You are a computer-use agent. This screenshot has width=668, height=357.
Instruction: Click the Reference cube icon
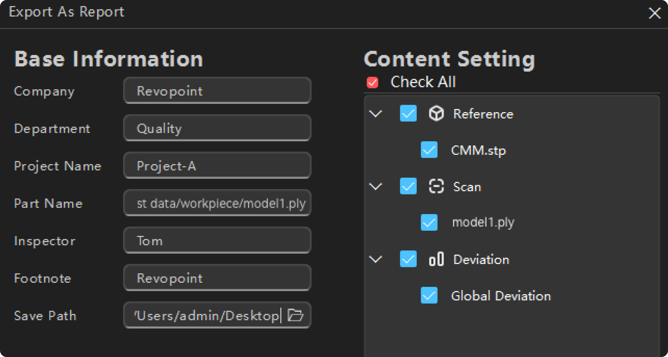tap(436, 113)
